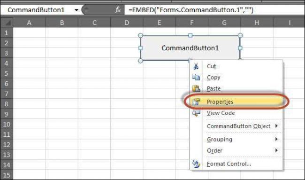Click the Name Box showing CommandButton1
Screen dimensions: 305x180
coord(36,10)
